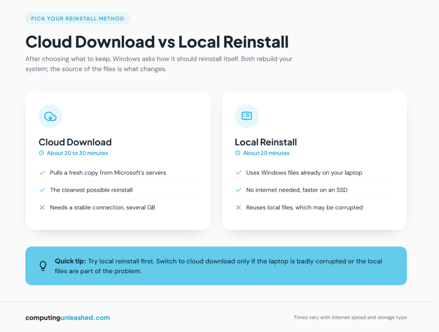
Task: Click the text About 20 minutes
Action: coord(266,153)
